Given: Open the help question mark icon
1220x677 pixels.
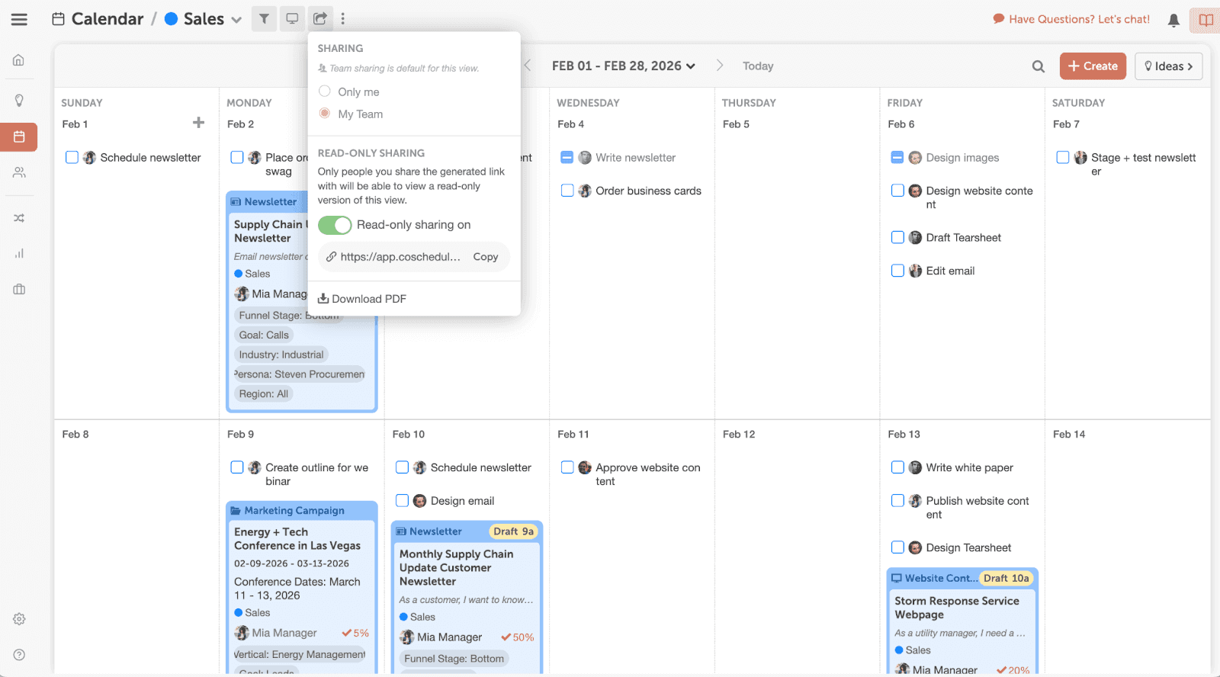Looking at the screenshot, I should tap(19, 655).
